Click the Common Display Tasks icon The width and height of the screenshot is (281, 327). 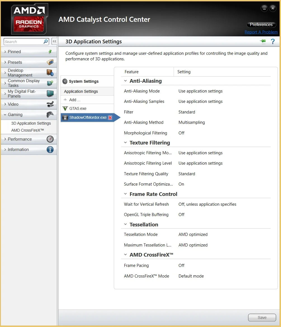[50, 83]
